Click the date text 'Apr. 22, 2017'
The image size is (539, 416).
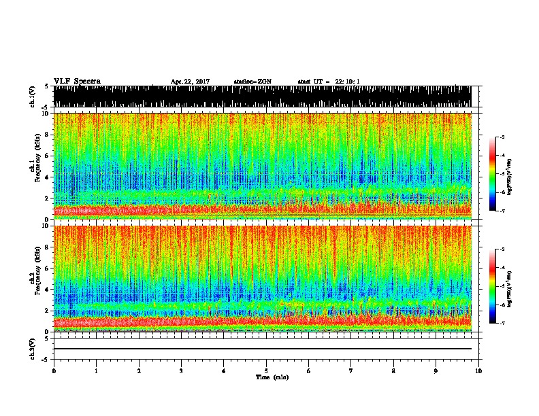pos(190,82)
